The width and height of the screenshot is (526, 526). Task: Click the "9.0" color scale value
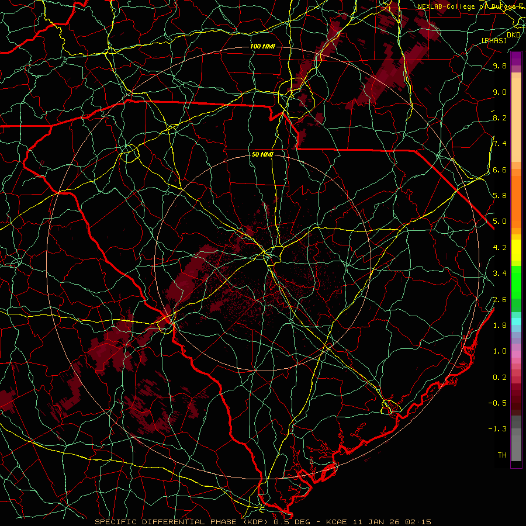[500, 92]
